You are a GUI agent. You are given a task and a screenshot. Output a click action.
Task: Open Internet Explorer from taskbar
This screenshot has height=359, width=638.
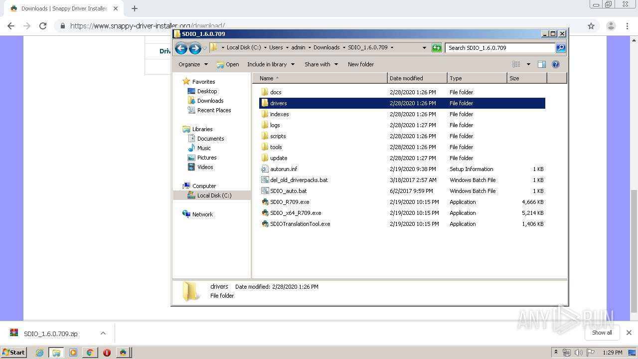[39, 353]
